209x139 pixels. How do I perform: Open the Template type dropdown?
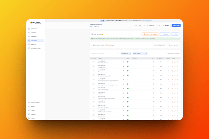126,53
